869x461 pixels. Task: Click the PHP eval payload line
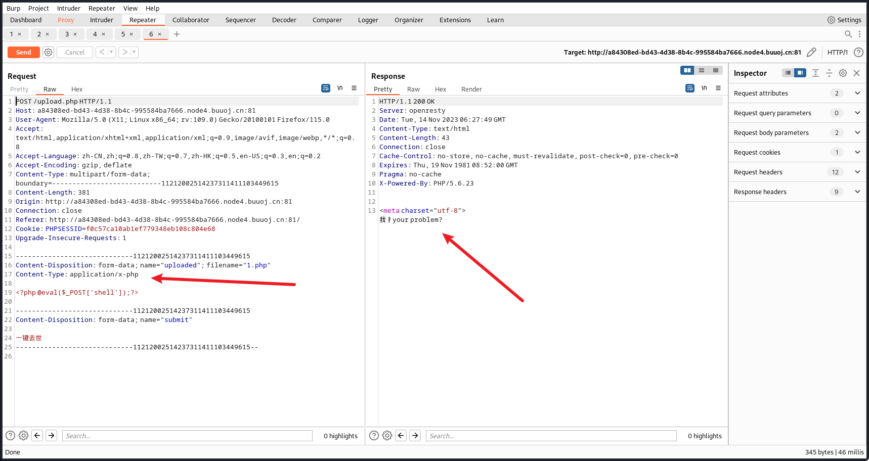coord(77,293)
